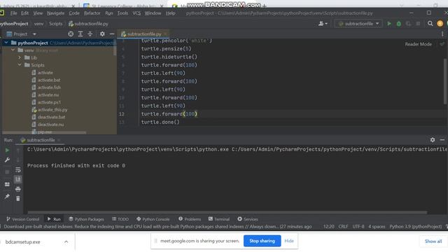This screenshot has width=448, height=252.
Task: Rerun subtractionfile from Run panel
Action: [7, 150]
